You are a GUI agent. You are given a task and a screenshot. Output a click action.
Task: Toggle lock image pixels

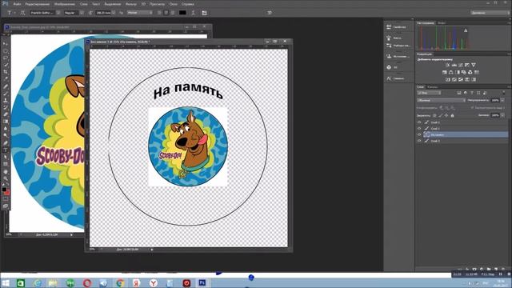coord(440,115)
